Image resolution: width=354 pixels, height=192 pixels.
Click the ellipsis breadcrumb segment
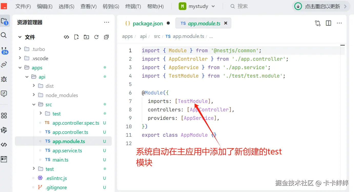point(211,36)
